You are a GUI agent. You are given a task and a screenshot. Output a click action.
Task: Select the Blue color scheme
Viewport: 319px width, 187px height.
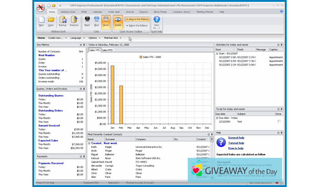96,21
